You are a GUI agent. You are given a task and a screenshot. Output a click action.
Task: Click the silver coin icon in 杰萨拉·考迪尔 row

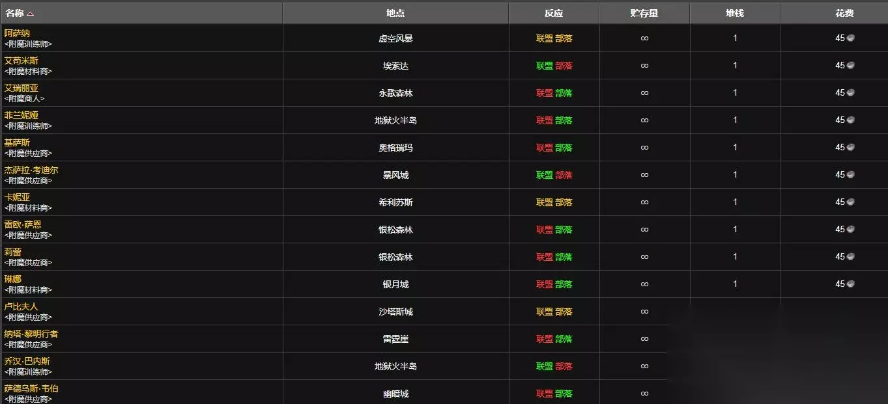click(850, 175)
